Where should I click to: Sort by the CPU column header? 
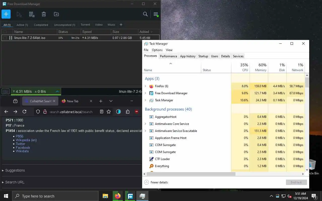click(240, 67)
